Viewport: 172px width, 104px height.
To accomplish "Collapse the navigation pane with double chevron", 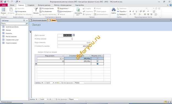I will 27,20.
